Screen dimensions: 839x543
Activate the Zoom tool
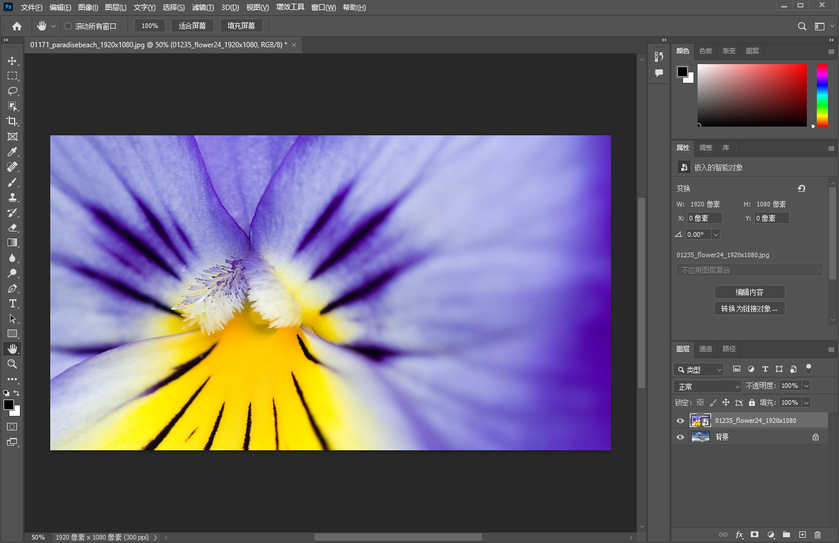point(12,364)
